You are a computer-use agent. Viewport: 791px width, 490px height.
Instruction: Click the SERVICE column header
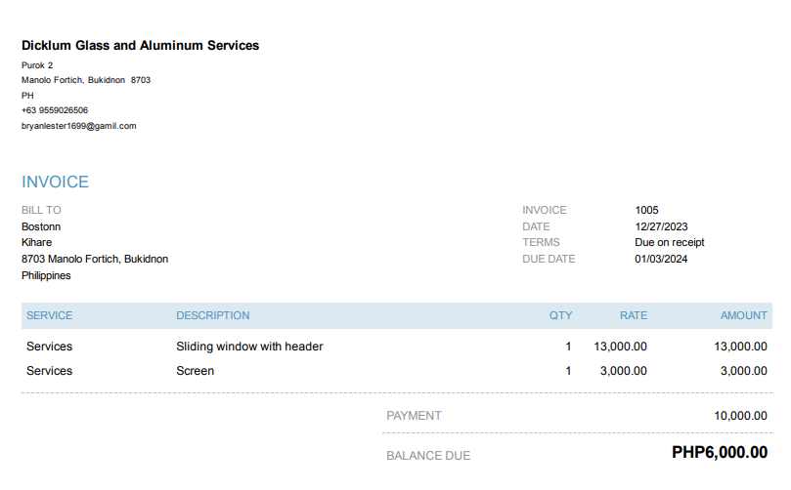(49, 315)
